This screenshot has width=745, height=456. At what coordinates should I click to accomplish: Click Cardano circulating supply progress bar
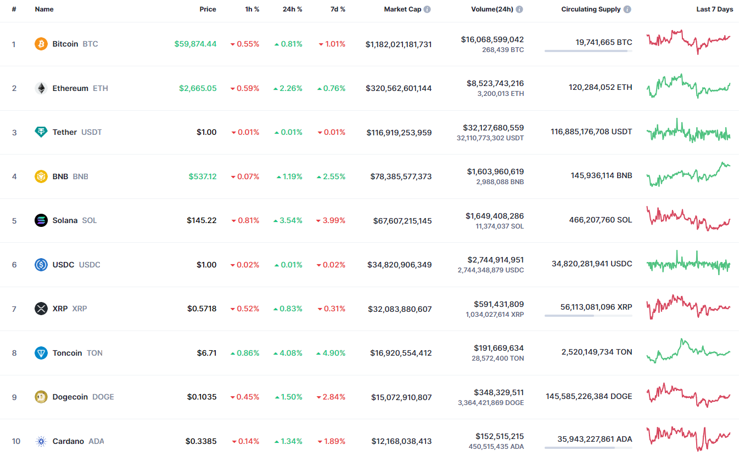click(x=589, y=448)
